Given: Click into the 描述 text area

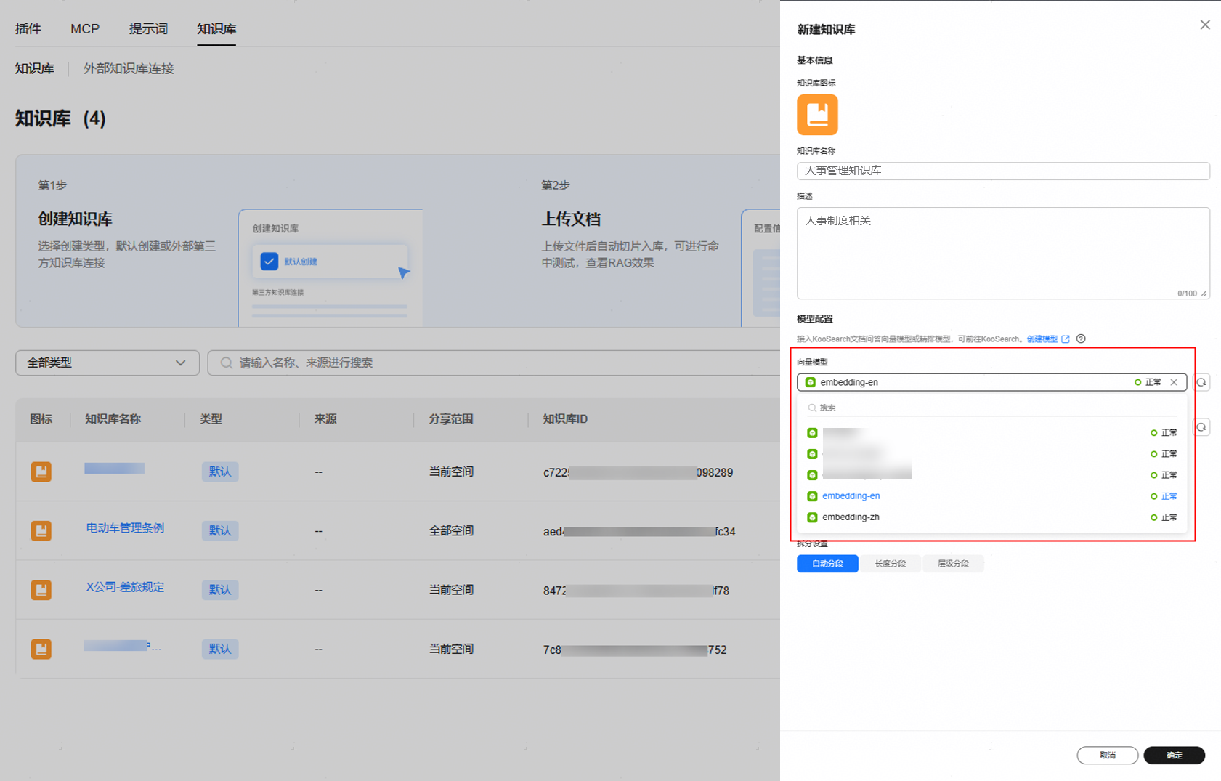Looking at the screenshot, I should click(1003, 253).
